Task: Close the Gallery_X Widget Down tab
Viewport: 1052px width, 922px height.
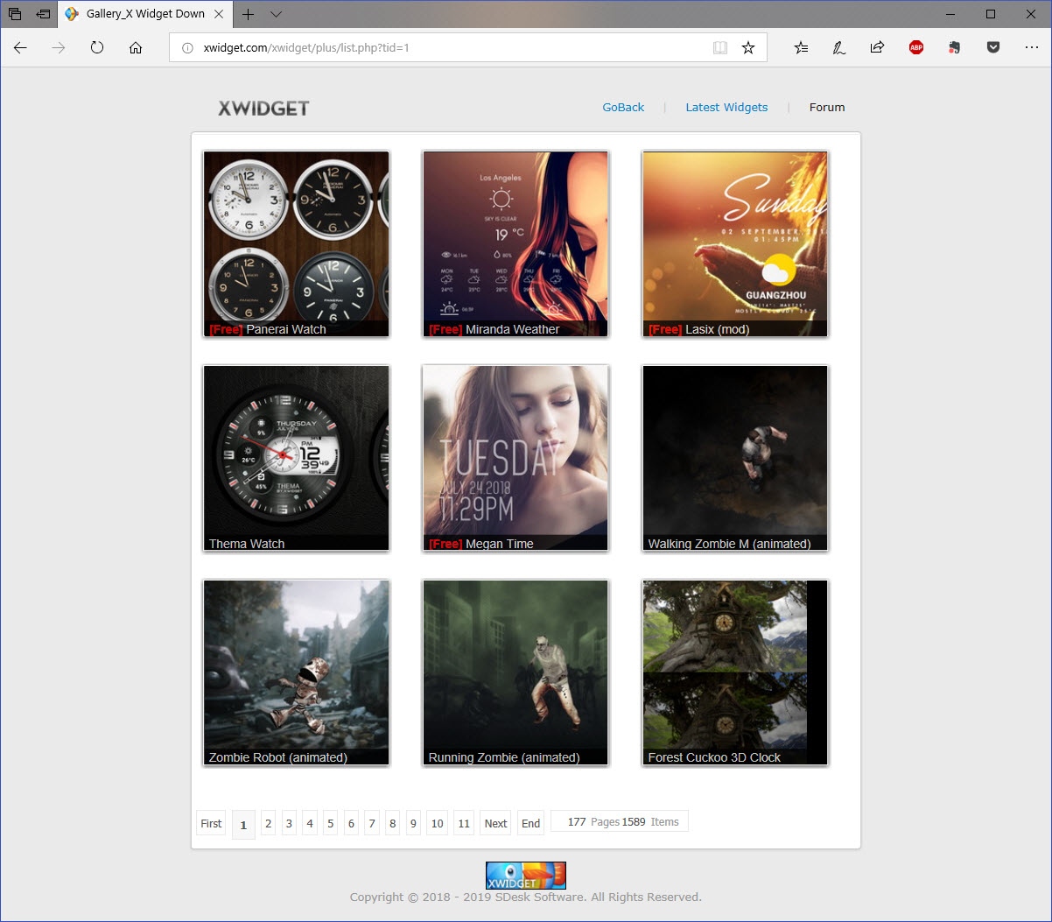Action: point(219,14)
